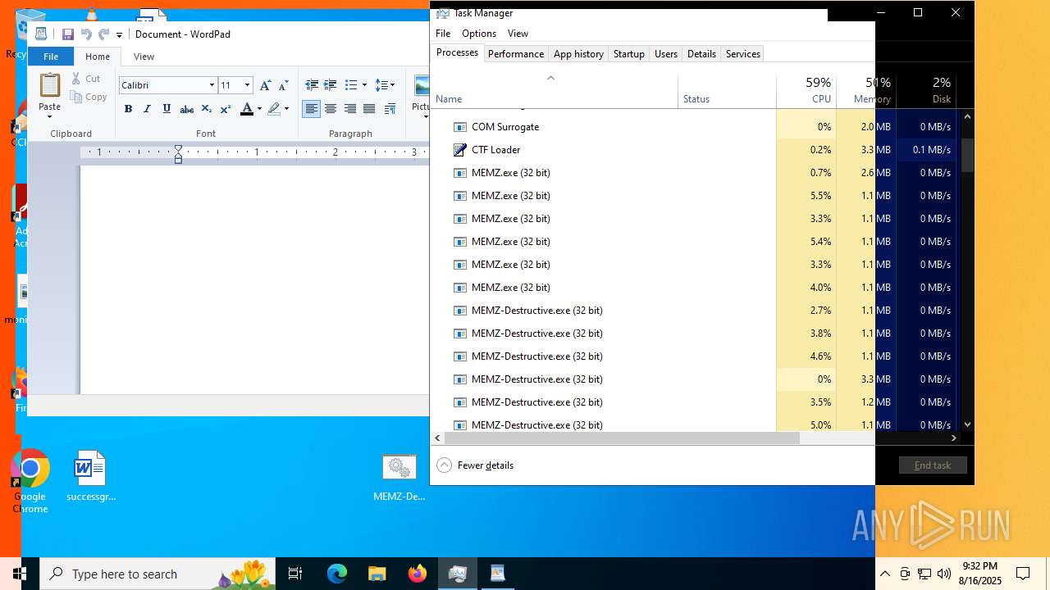
Task: Open the highlight color dropdown arrow
Action: [286, 109]
